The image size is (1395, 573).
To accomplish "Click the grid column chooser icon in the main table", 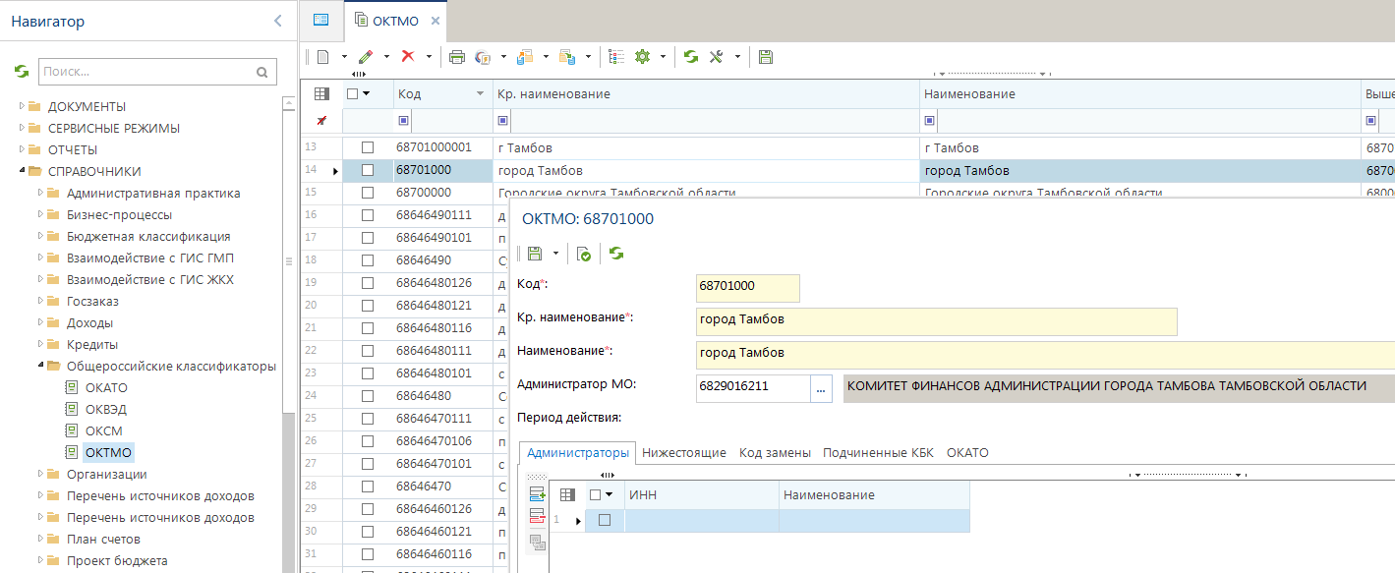I will coord(321,93).
